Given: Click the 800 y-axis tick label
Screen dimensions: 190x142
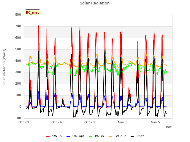Looking at the screenshot, I should 18,14.
